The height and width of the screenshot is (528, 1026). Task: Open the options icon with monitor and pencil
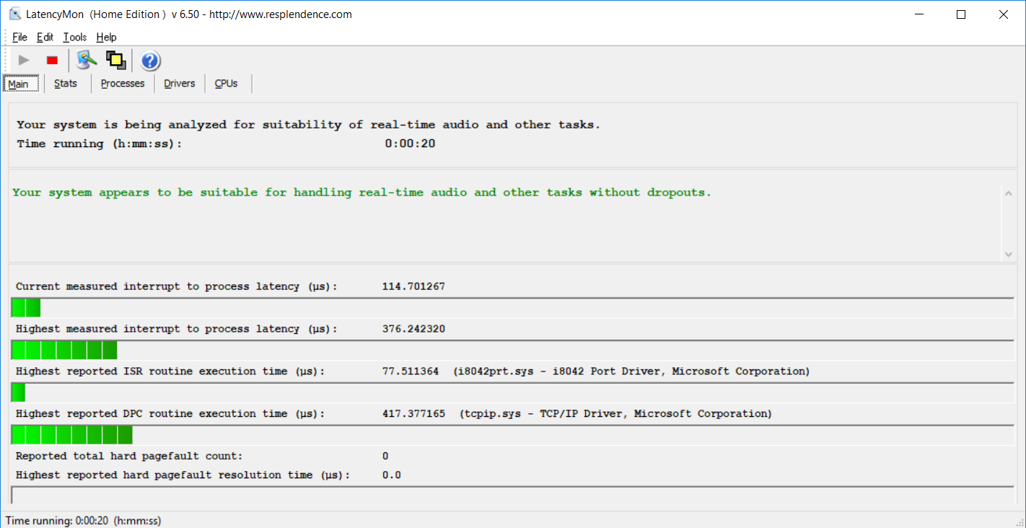coord(87,61)
